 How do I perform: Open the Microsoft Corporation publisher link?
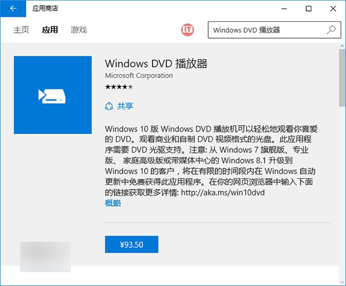tap(138, 76)
